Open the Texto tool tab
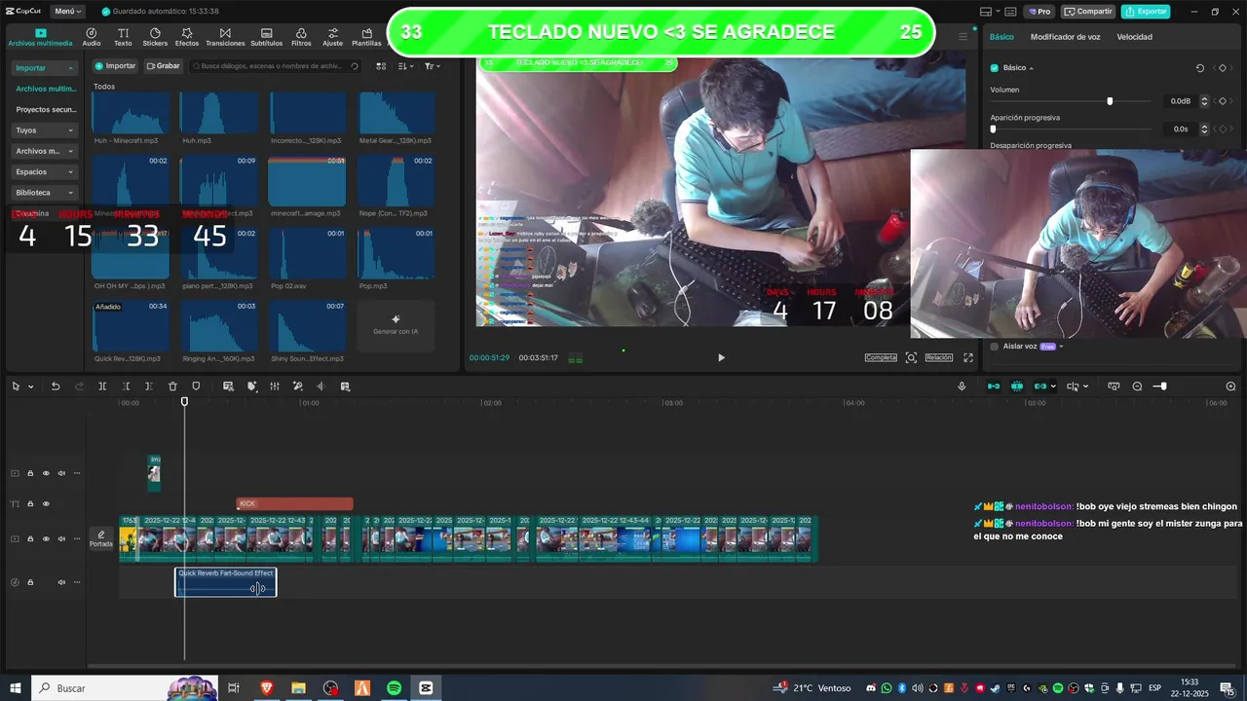Viewport: 1247px width, 701px height. coord(123,38)
